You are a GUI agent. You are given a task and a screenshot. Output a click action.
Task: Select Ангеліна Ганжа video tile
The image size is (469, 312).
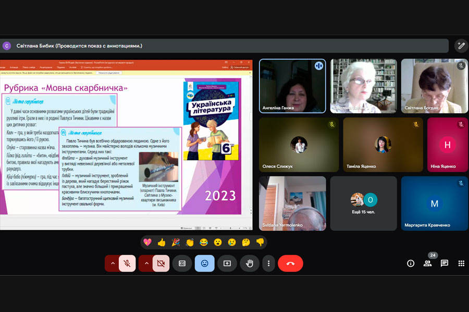click(x=292, y=86)
